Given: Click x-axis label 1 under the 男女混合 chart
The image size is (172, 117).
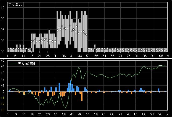Looking at the screenshot, I should [x=7, y=56].
